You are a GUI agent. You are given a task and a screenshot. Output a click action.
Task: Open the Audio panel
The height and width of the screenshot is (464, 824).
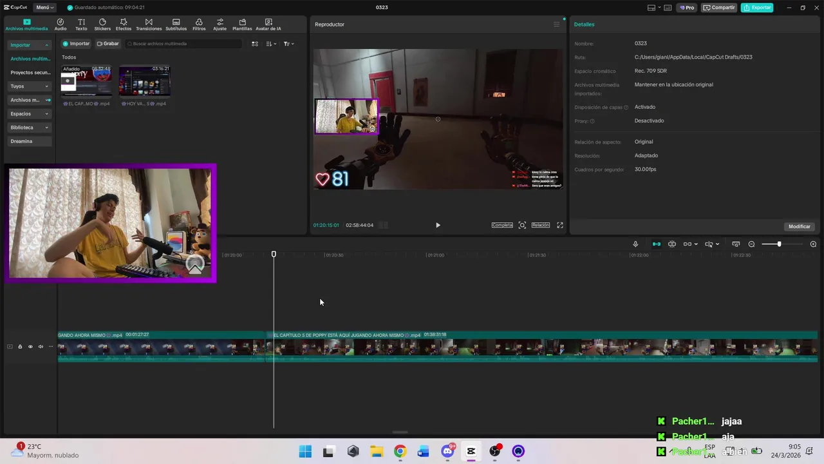61,24
